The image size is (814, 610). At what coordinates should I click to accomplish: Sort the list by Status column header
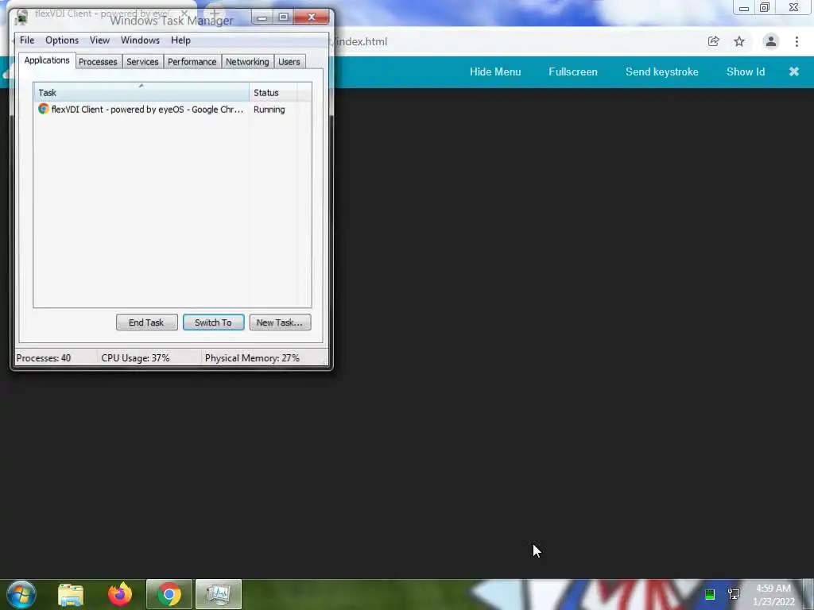(x=273, y=92)
